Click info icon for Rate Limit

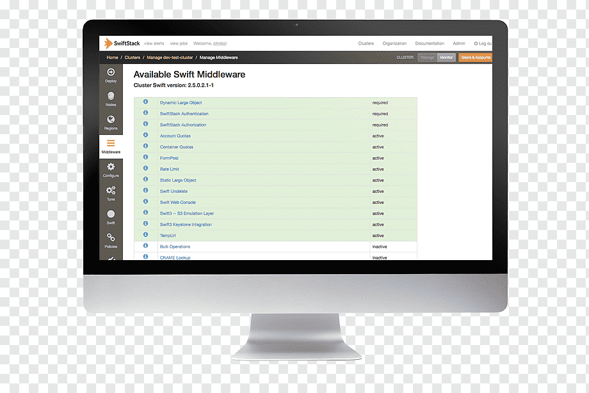point(146,168)
